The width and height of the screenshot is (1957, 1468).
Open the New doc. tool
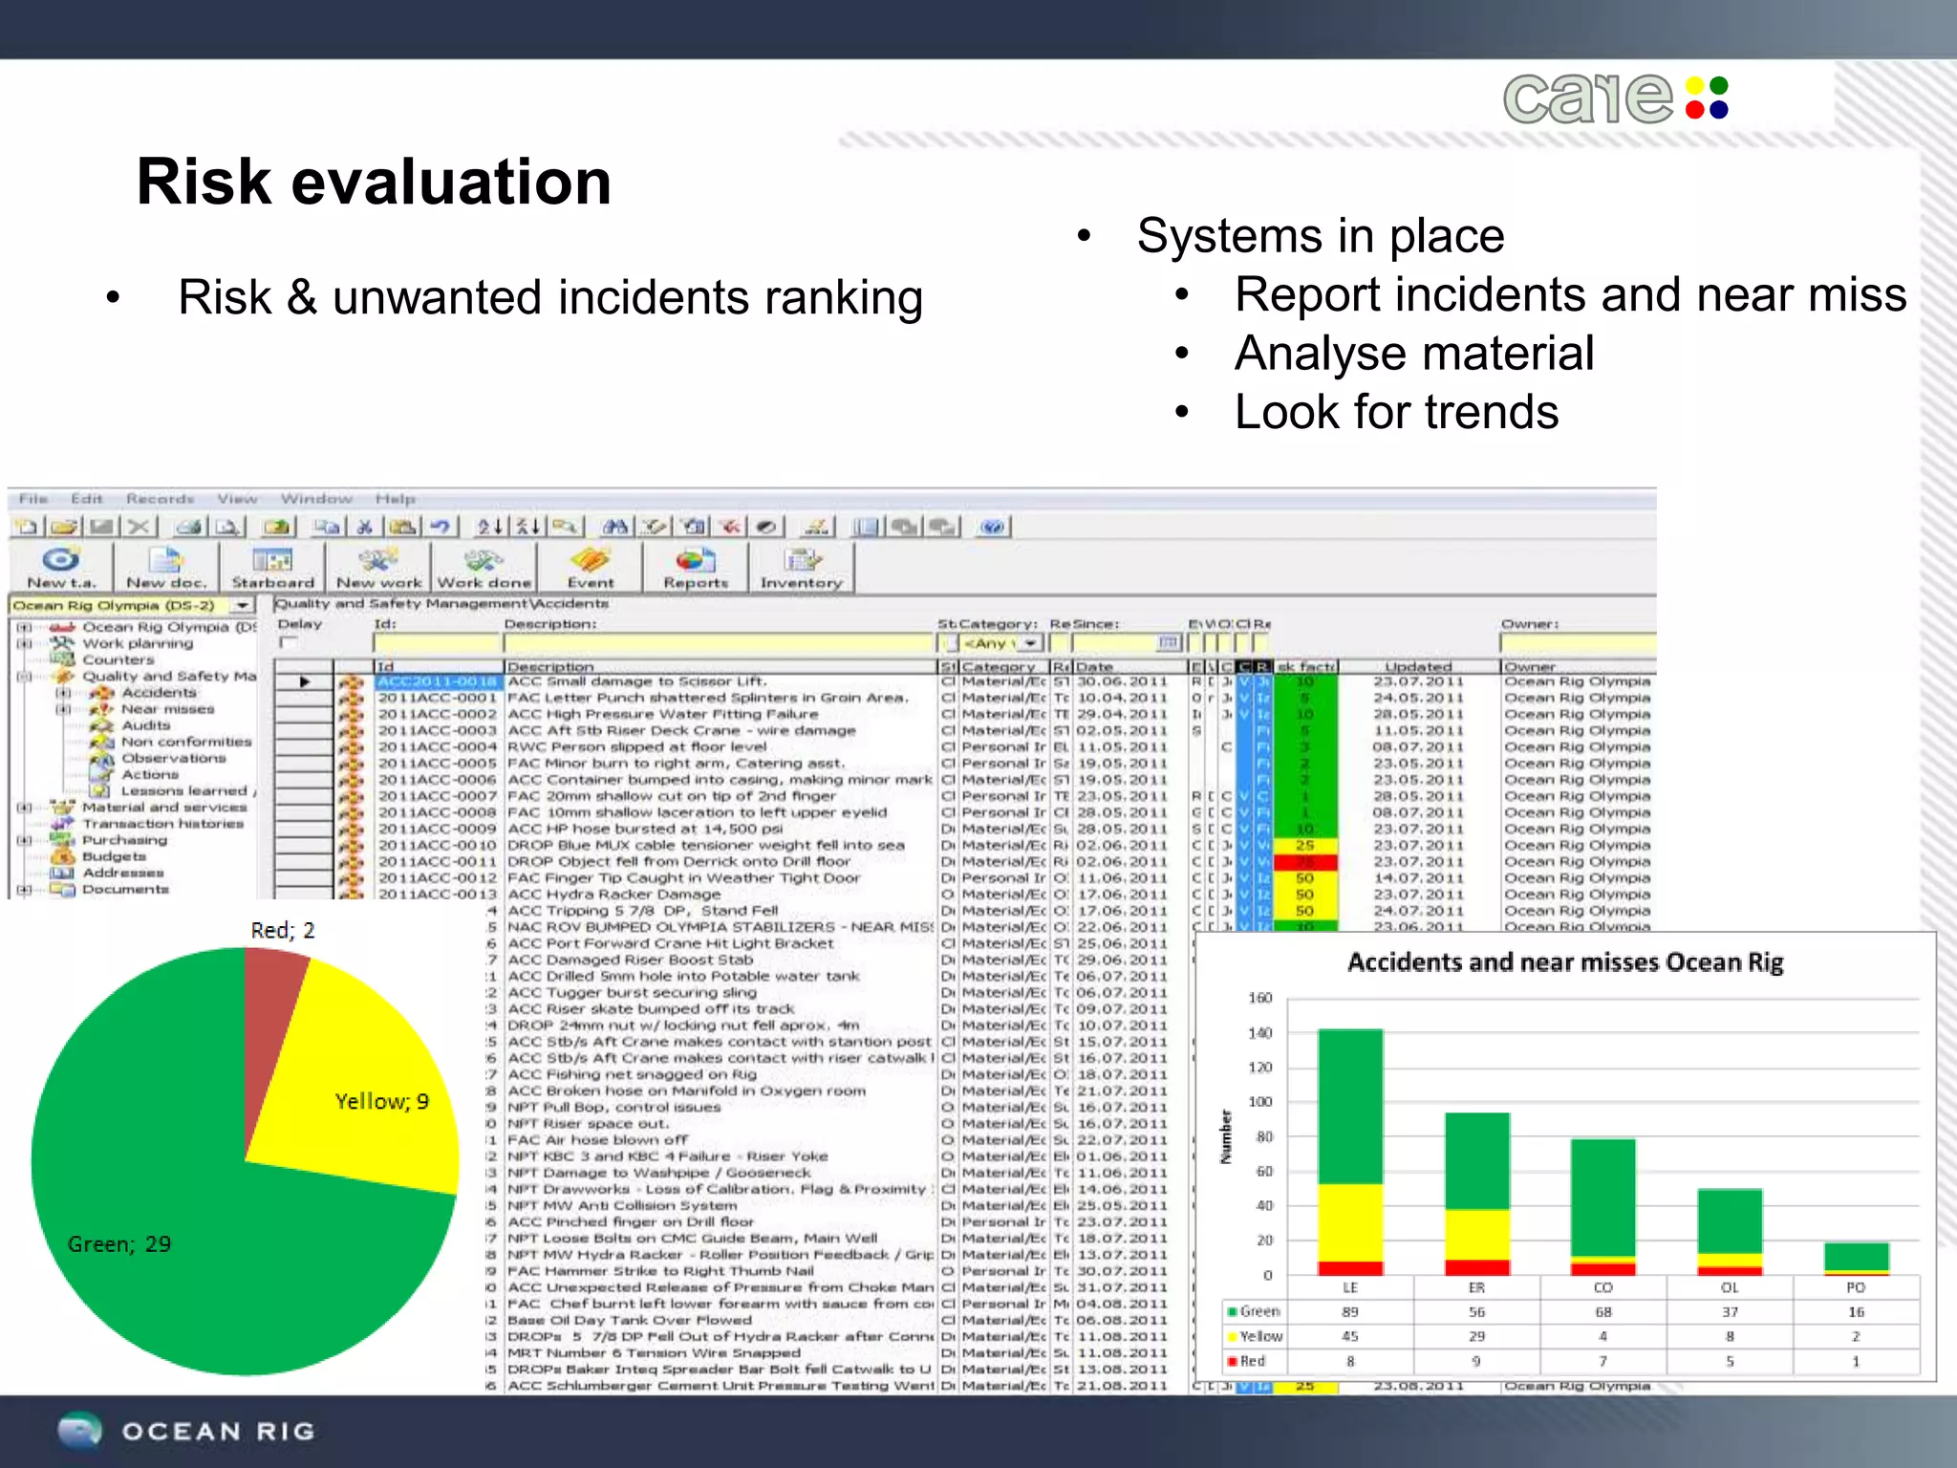[166, 567]
